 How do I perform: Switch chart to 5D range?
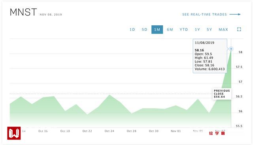(x=144, y=30)
